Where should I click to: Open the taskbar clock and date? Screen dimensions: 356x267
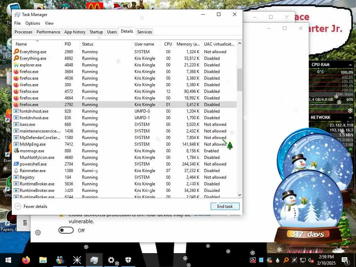coord(326,260)
